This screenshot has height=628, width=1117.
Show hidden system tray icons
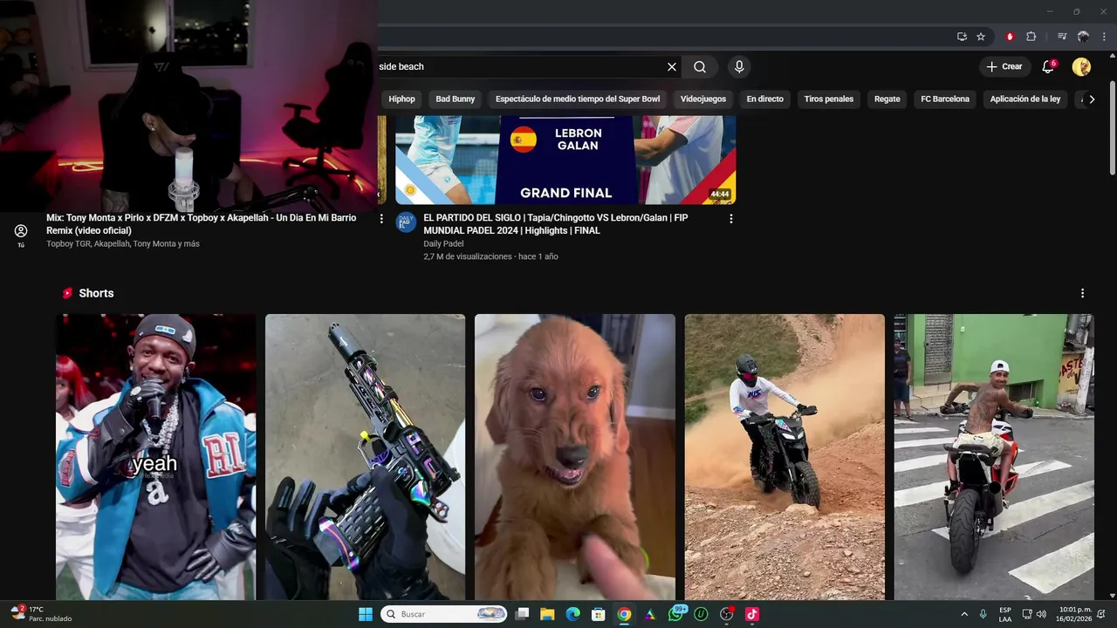(x=964, y=614)
